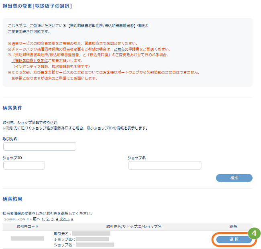Click the 前へ pagination text
This screenshot has height=249, width=261.
tap(37, 219)
